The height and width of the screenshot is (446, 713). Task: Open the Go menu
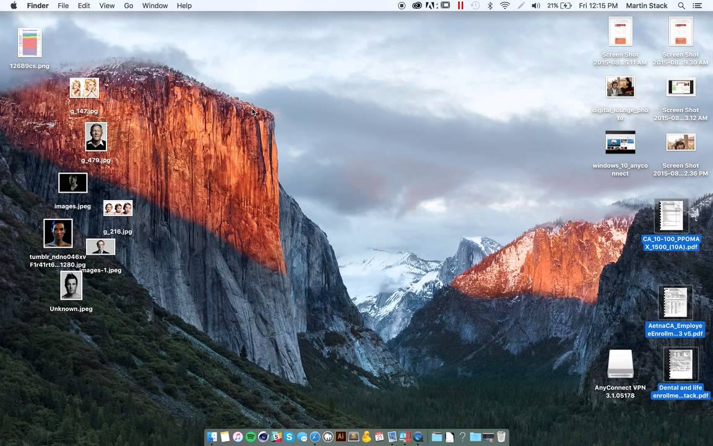tap(129, 6)
